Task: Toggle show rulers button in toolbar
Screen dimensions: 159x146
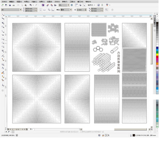Action: 77,5
